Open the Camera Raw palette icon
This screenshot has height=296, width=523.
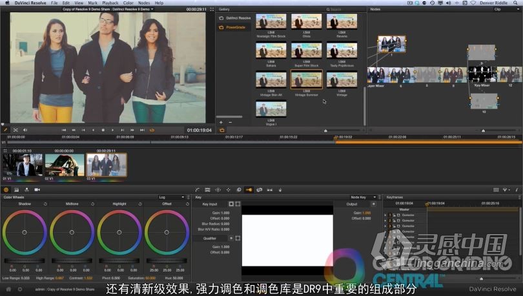(x=37, y=189)
